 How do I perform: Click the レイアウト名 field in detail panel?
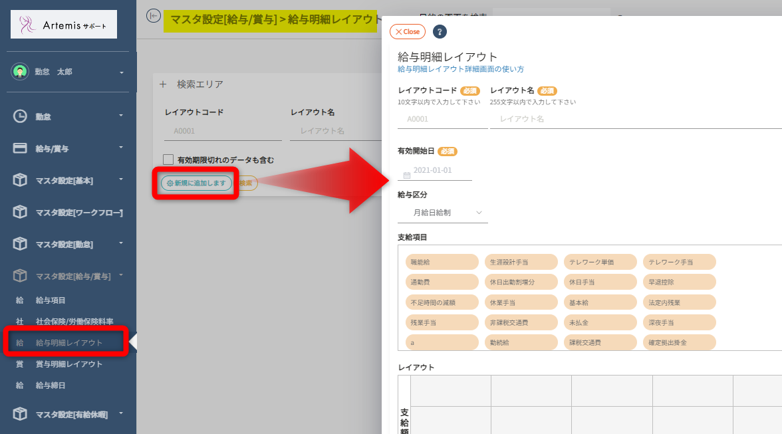click(x=632, y=119)
